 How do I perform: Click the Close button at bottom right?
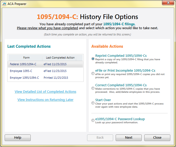tap(157, 138)
